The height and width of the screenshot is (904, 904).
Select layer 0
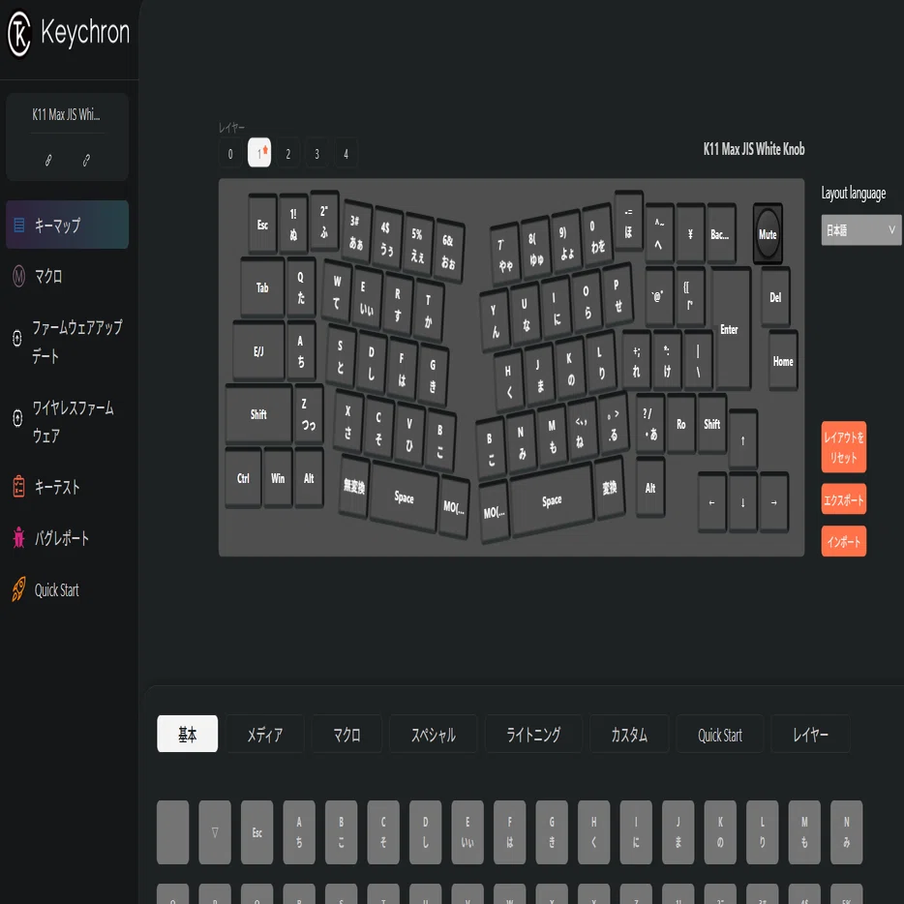pos(230,153)
